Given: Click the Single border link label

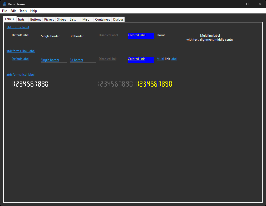Looking at the screenshot, I should coord(50,60).
